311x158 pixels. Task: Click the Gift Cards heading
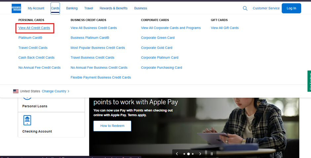point(219,20)
